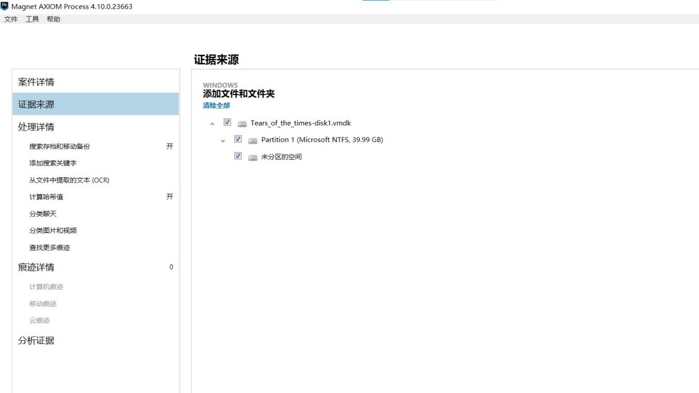The height and width of the screenshot is (393, 699).
Task: Toggle the Partition 1 tree expander
Action: coord(223,140)
